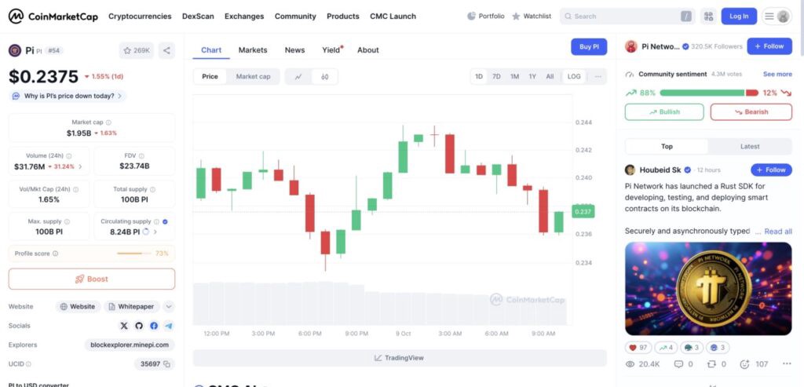The image size is (804, 387).
Task: Select the Market cap chart toggle
Action: (253, 76)
